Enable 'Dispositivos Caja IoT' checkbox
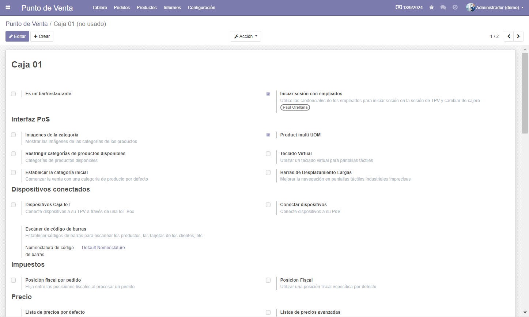529x317 pixels. (x=14, y=205)
